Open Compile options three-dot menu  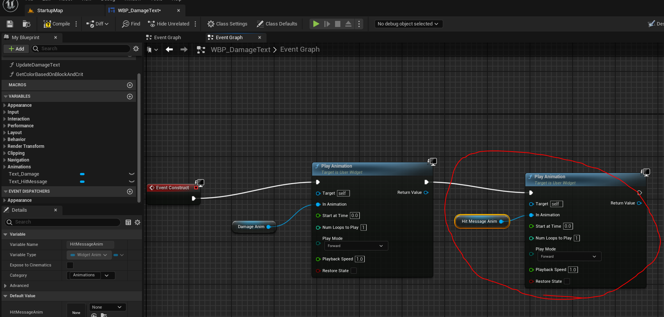(76, 24)
